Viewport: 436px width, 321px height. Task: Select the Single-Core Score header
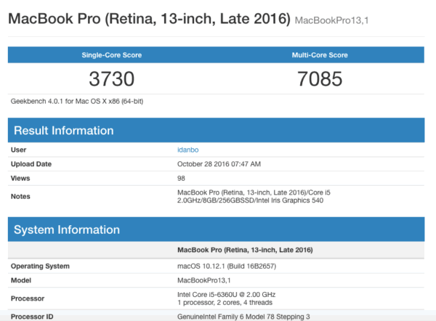[x=113, y=54]
